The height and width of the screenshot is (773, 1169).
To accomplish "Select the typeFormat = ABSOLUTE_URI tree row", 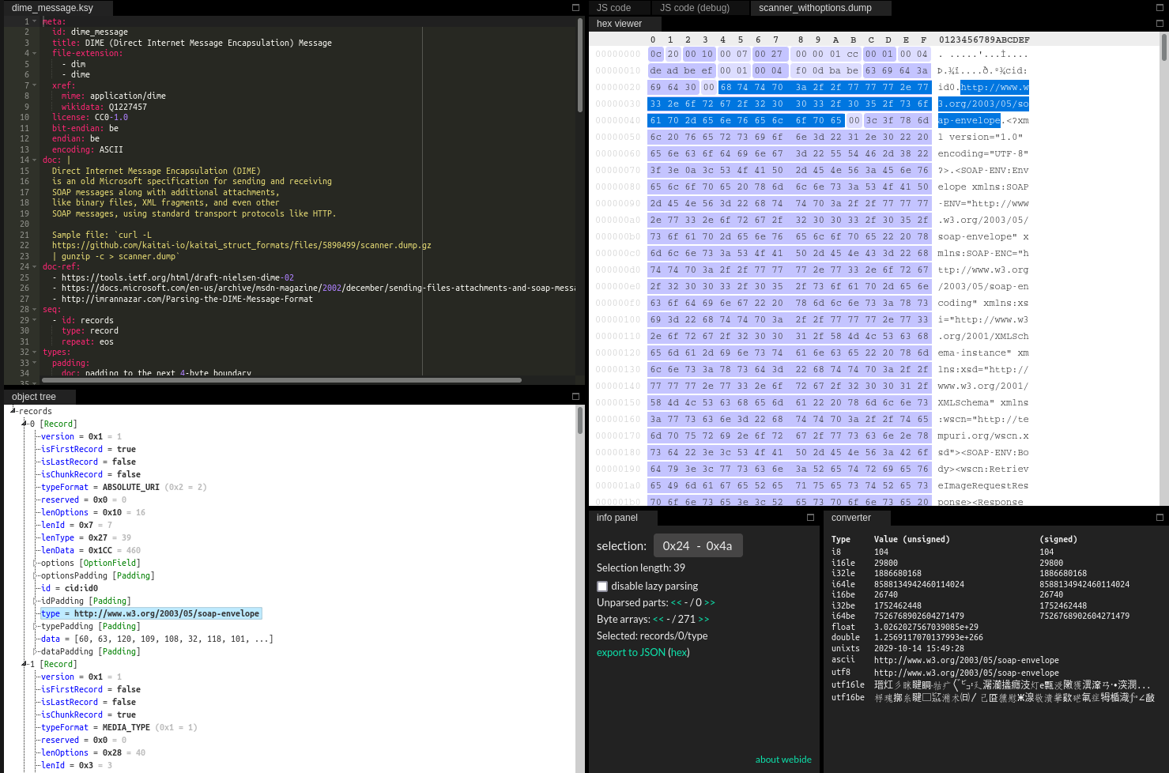I will click(123, 487).
